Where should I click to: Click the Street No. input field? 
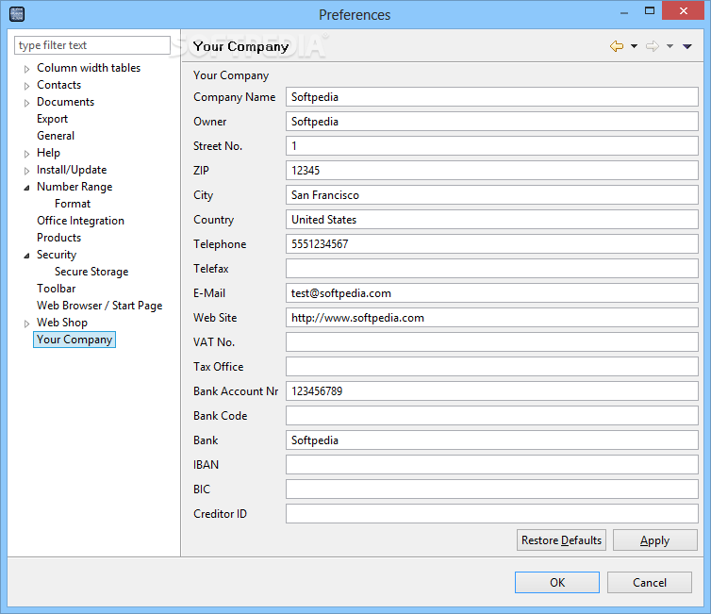coord(492,146)
